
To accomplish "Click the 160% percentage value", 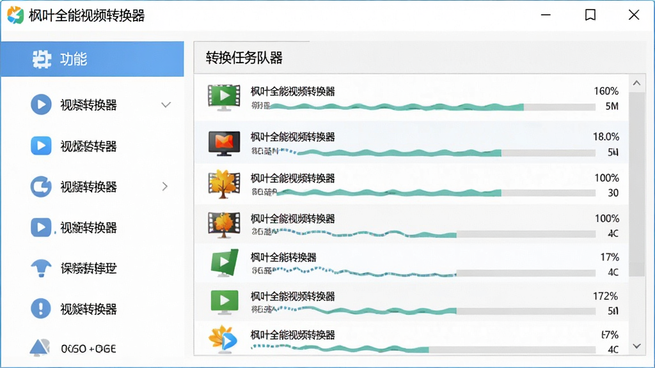I will click(606, 91).
